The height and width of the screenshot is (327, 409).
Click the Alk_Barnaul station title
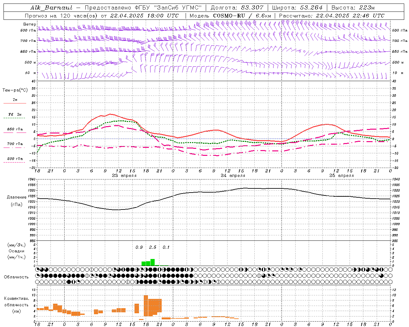click(51, 8)
